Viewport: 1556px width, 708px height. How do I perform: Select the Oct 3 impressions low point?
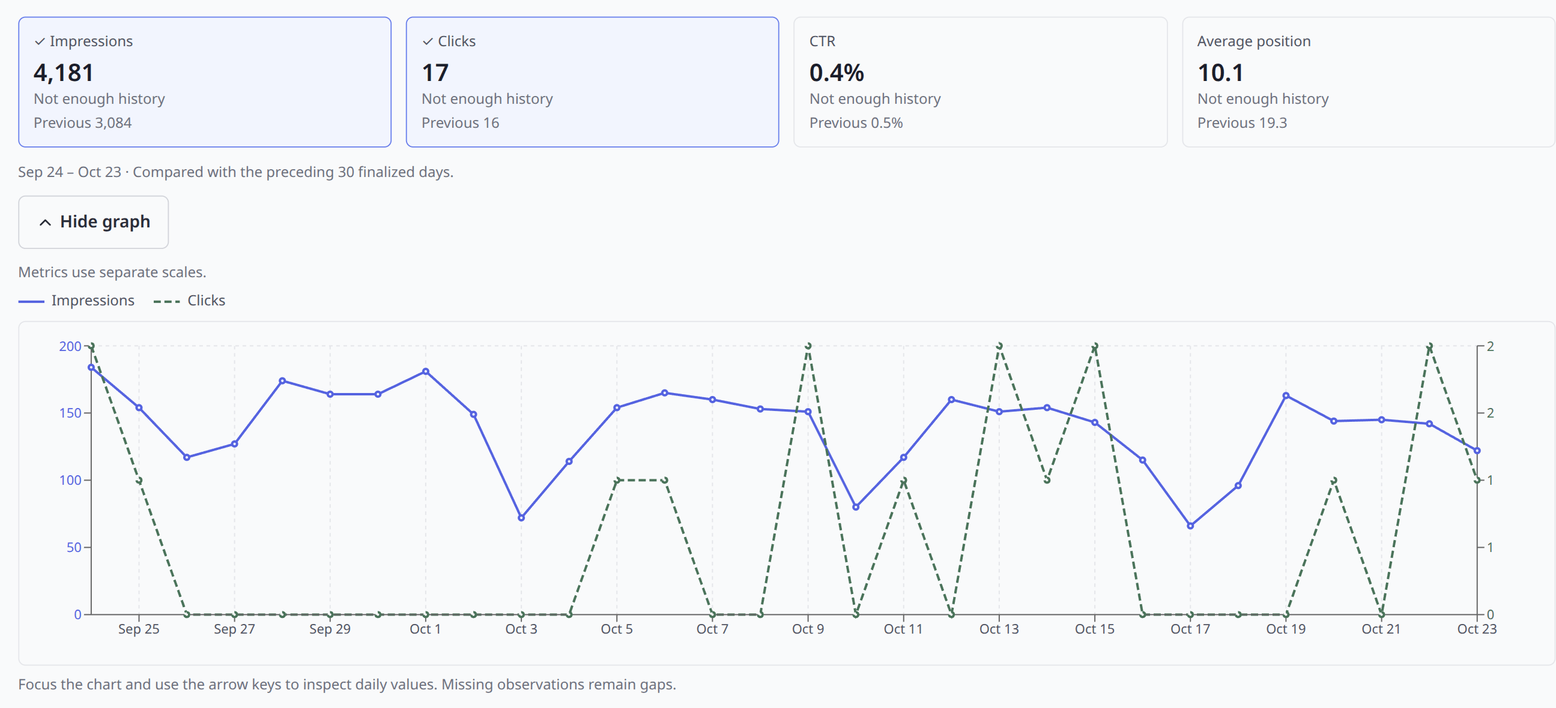click(x=521, y=518)
